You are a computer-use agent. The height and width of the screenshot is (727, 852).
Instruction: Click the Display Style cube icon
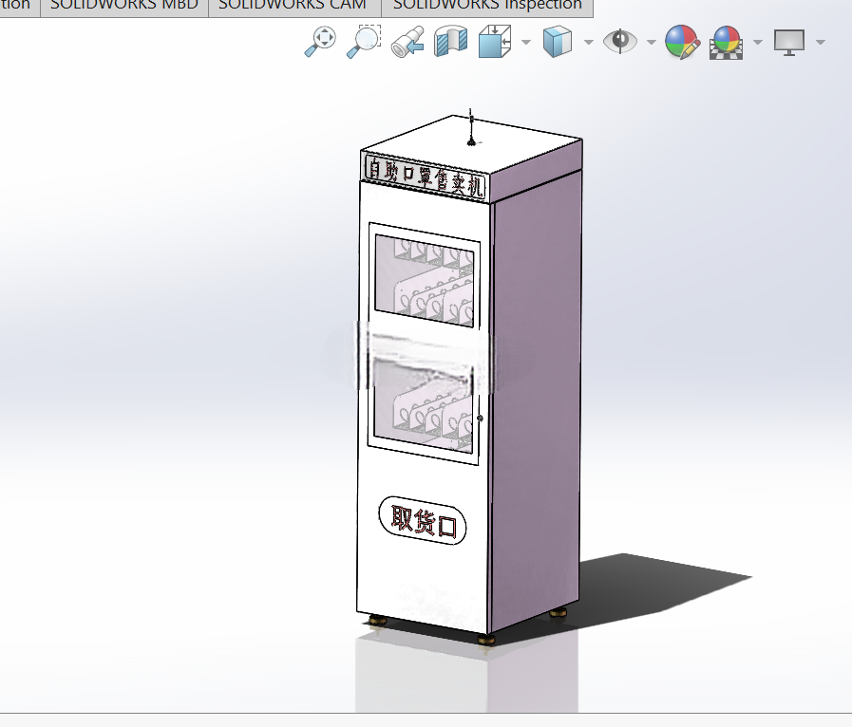pos(558,42)
